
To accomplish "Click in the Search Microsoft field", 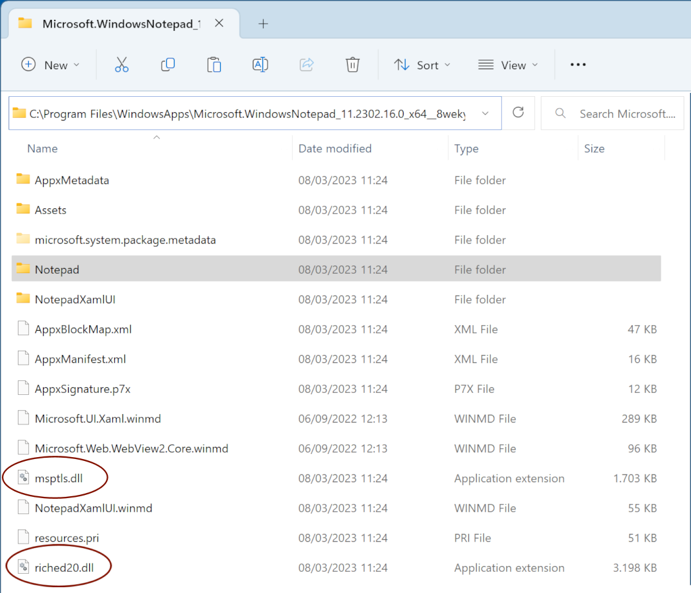I will tap(613, 113).
